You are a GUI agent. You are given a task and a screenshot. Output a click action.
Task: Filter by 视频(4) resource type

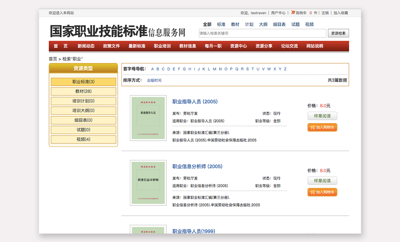84,139
